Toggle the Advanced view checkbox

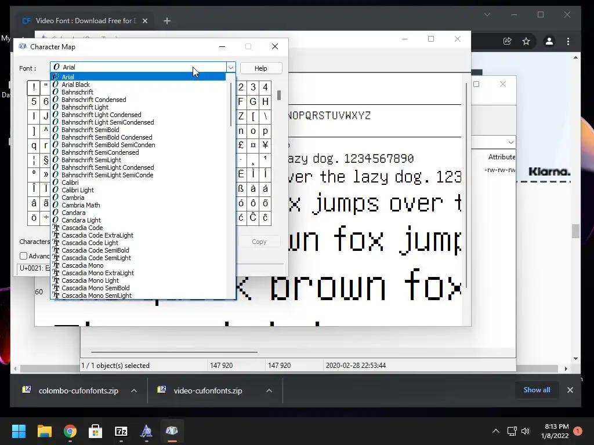[x=23, y=256]
